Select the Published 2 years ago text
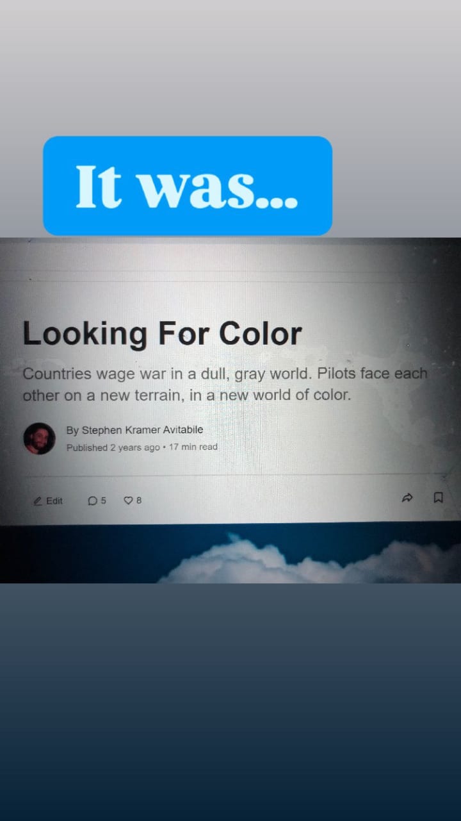461x821 pixels. pos(113,447)
